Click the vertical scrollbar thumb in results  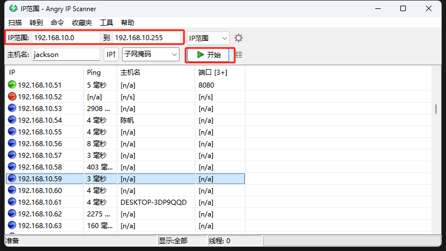point(435,109)
